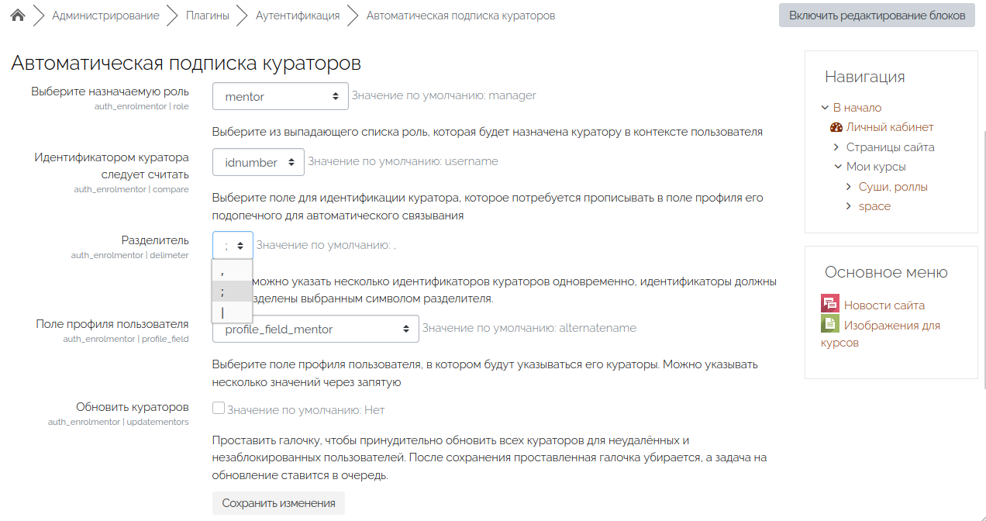
Task: Open the role dropdown showing mentor
Action: 281,96
